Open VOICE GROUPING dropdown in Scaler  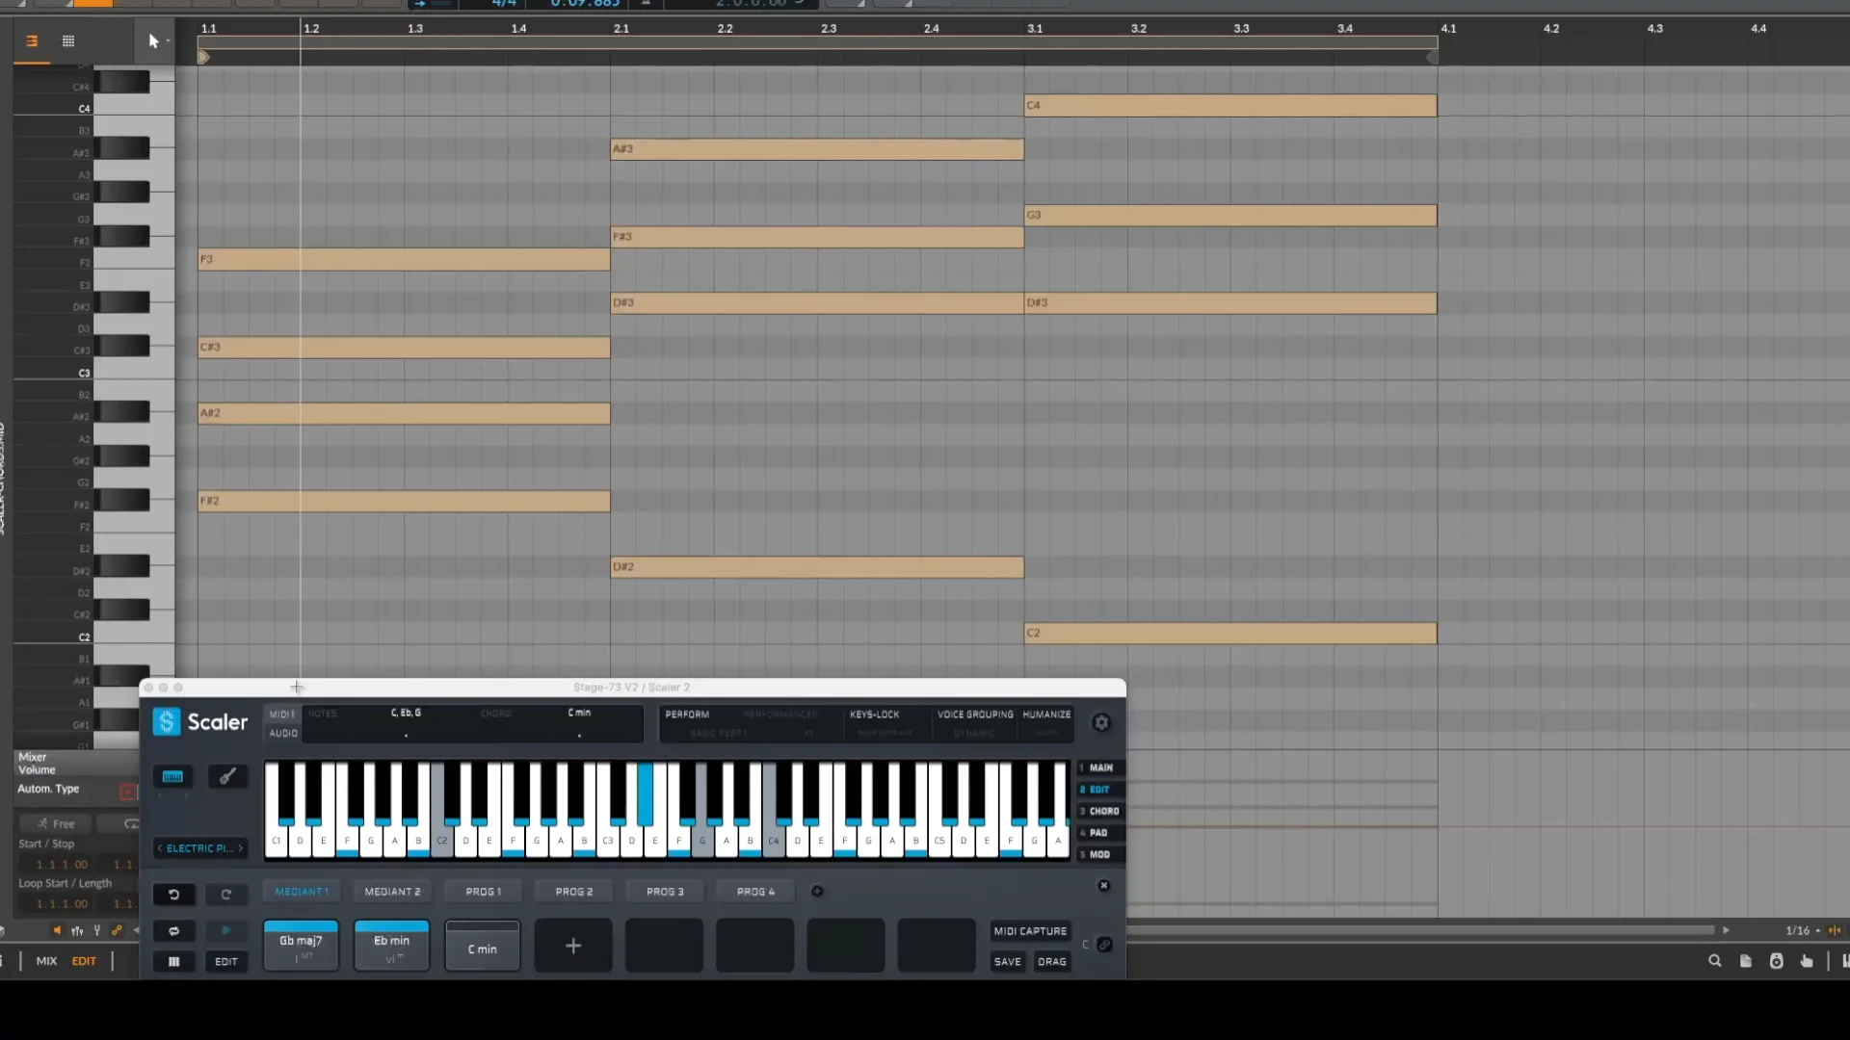point(975,715)
